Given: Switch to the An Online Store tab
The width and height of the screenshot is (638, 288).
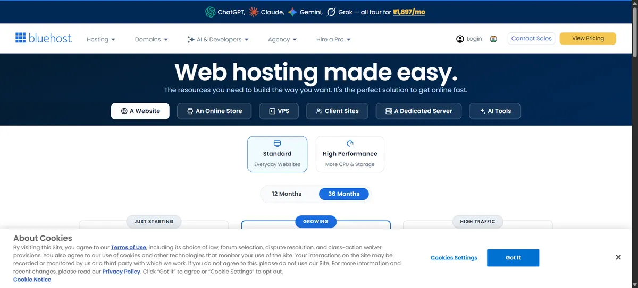Looking at the screenshot, I should (x=214, y=111).
